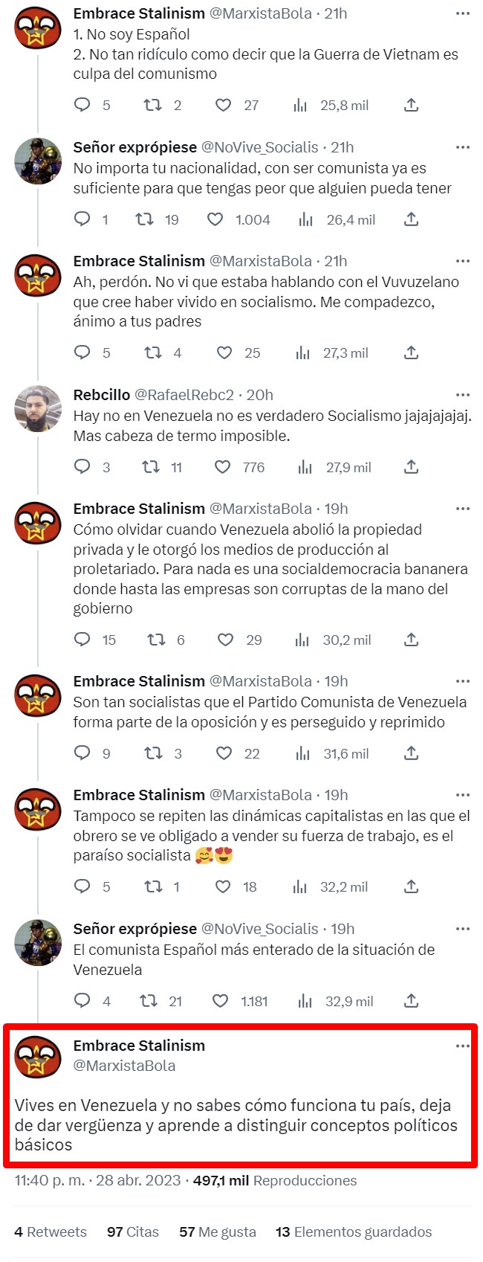The width and height of the screenshot is (483, 1262).
Task: View analytics of the 27,3 mil views tweet
Action: click(x=302, y=352)
